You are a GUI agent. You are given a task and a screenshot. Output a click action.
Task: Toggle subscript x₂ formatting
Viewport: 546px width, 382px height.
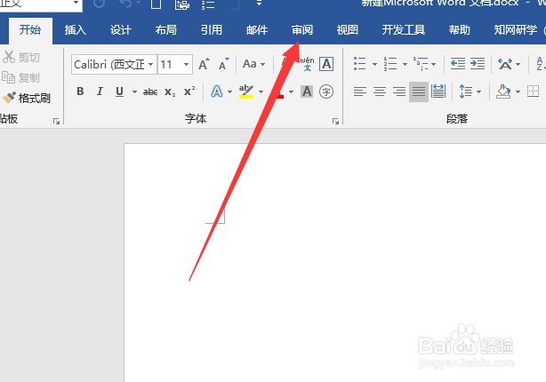pos(170,92)
